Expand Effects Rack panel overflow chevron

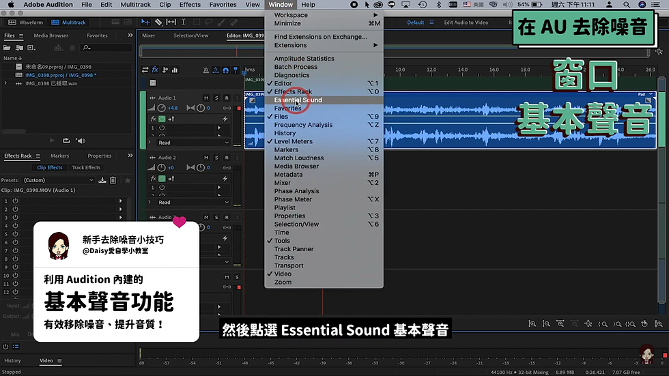coord(130,156)
